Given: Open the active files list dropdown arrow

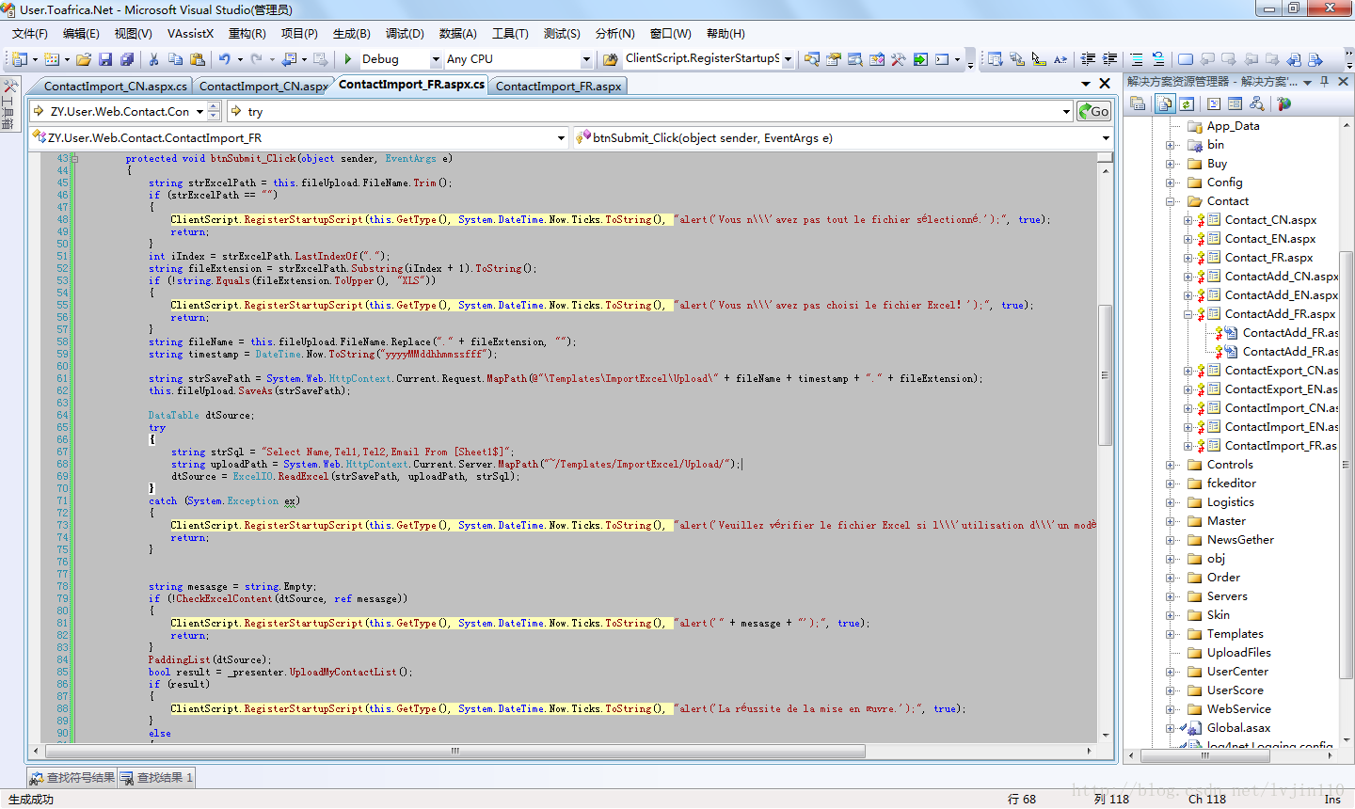Looking at the screenshot, I should tap(1086, 84).
